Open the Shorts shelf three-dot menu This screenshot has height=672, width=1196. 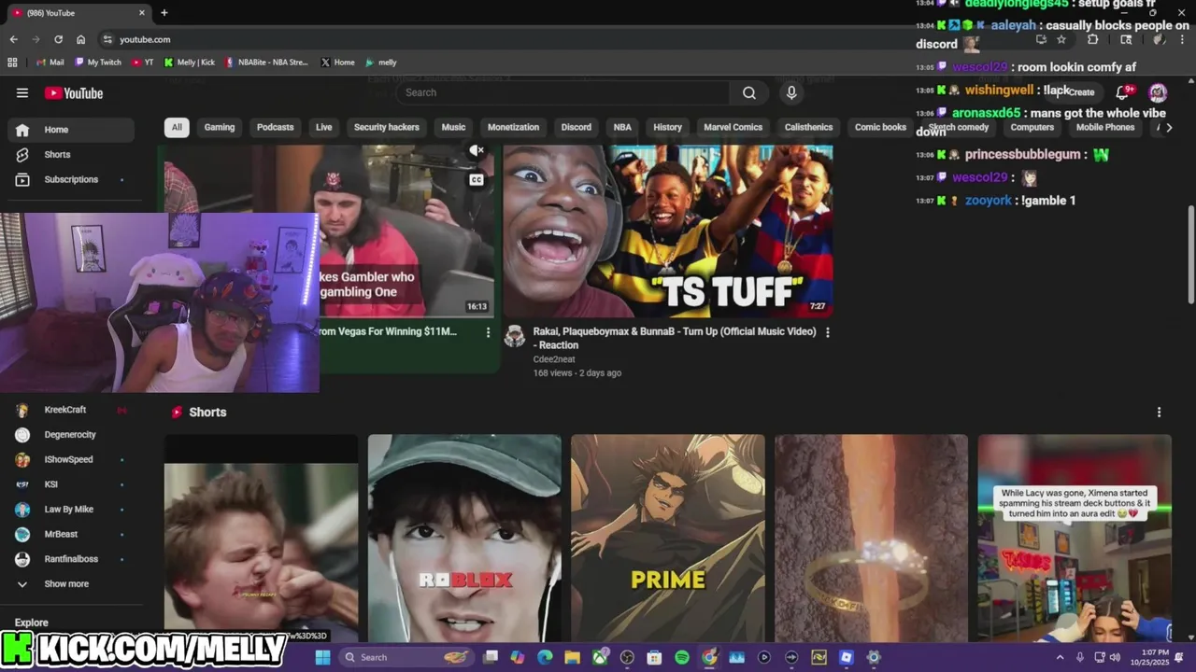(x=1159, y=412)
